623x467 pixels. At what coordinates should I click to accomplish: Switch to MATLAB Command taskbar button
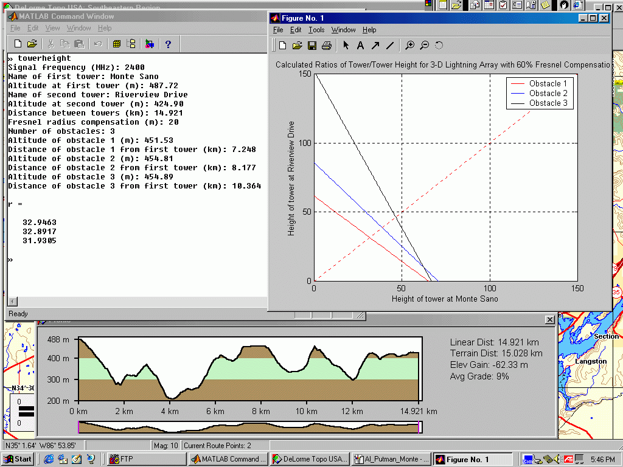(x=228, y=459)
